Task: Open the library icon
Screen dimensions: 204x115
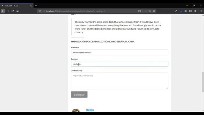Action: (x=186, y=11)
